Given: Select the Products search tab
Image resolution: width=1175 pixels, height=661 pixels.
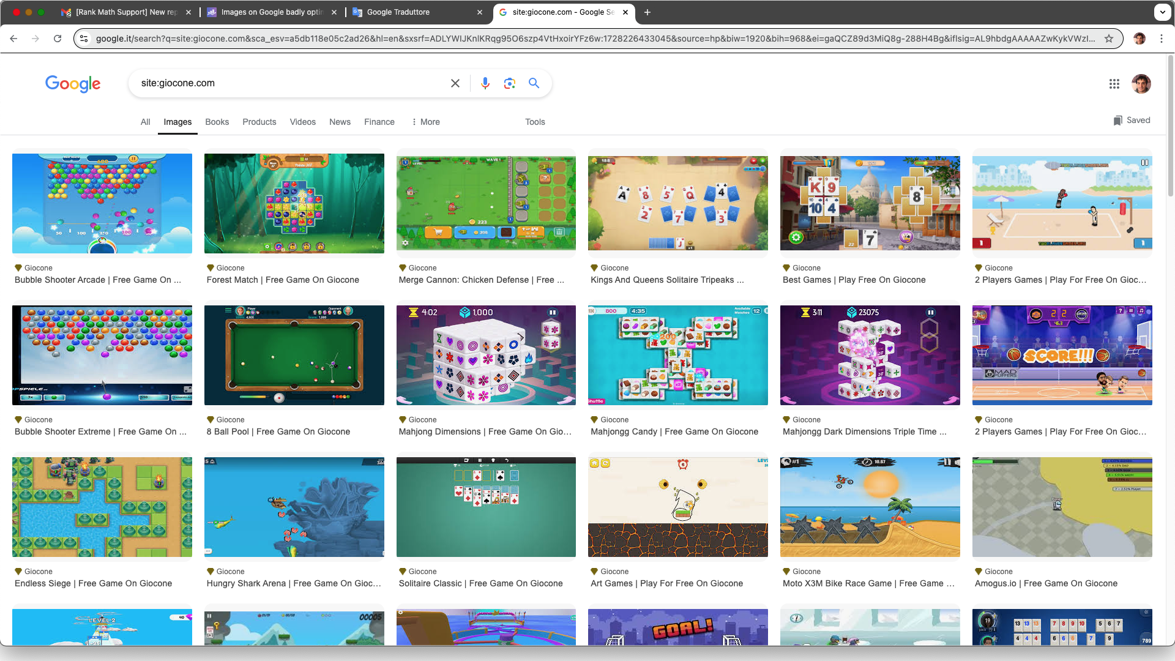Looking at the screenshot, I should click(259, 122).
